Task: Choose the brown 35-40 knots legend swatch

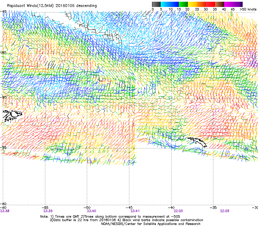Action: (220, 4)
